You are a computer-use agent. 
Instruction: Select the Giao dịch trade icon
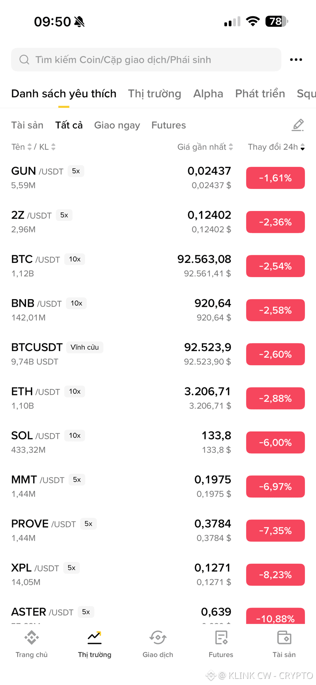(x=158, y=638)
